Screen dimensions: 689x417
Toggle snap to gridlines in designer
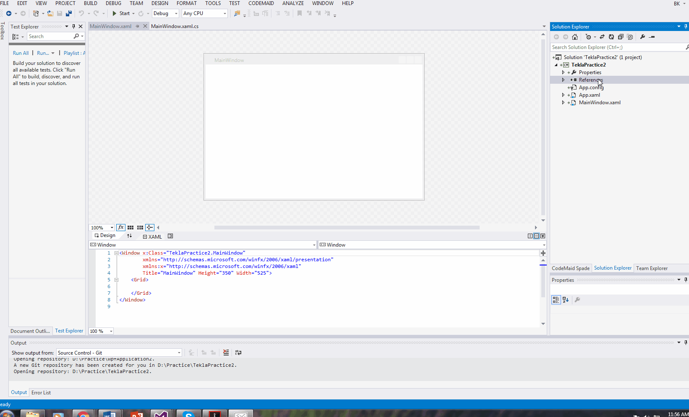[140, 227]
